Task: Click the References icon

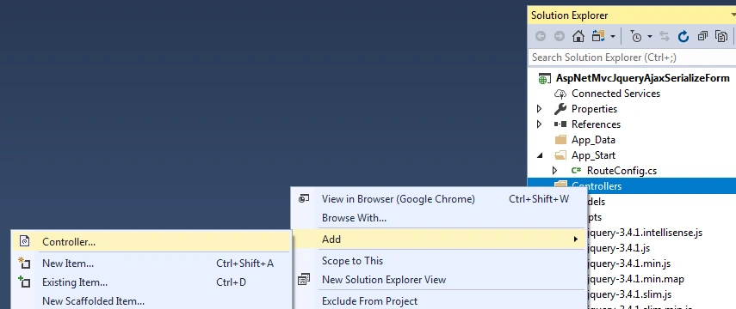Action: [560, 124]
